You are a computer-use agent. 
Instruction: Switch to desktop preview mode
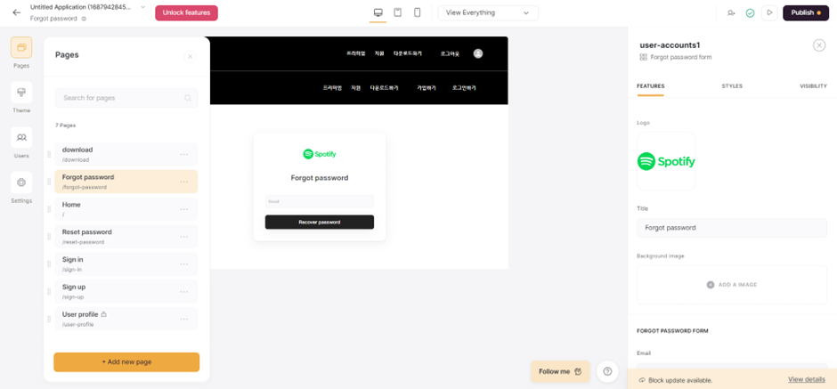(378, 12)
